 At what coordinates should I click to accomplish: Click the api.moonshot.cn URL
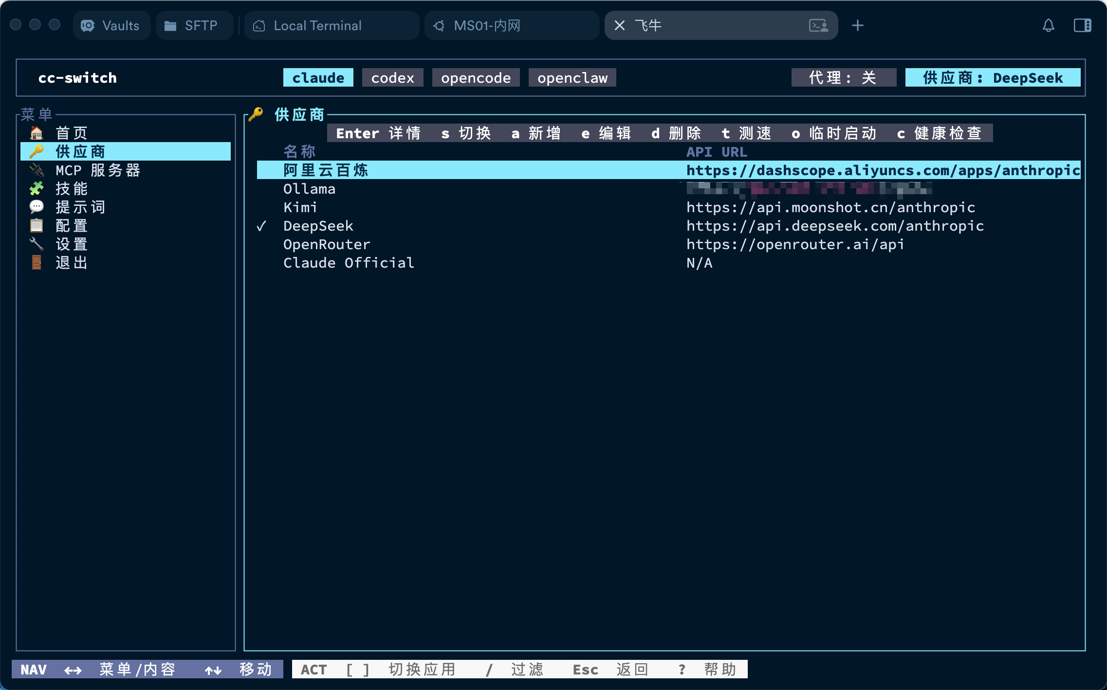[830, 207]
